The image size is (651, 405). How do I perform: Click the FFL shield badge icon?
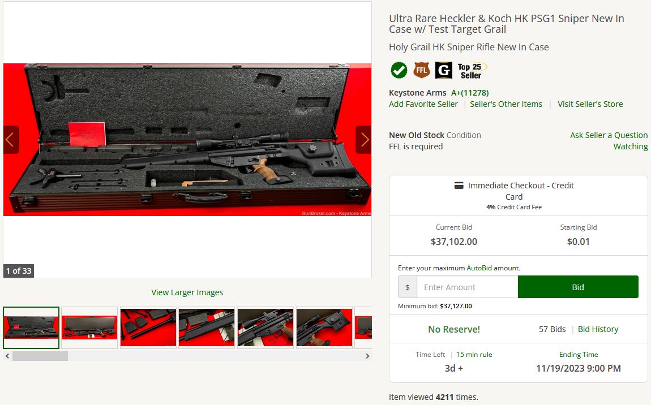pyautogui.click(x=421, y=70)
